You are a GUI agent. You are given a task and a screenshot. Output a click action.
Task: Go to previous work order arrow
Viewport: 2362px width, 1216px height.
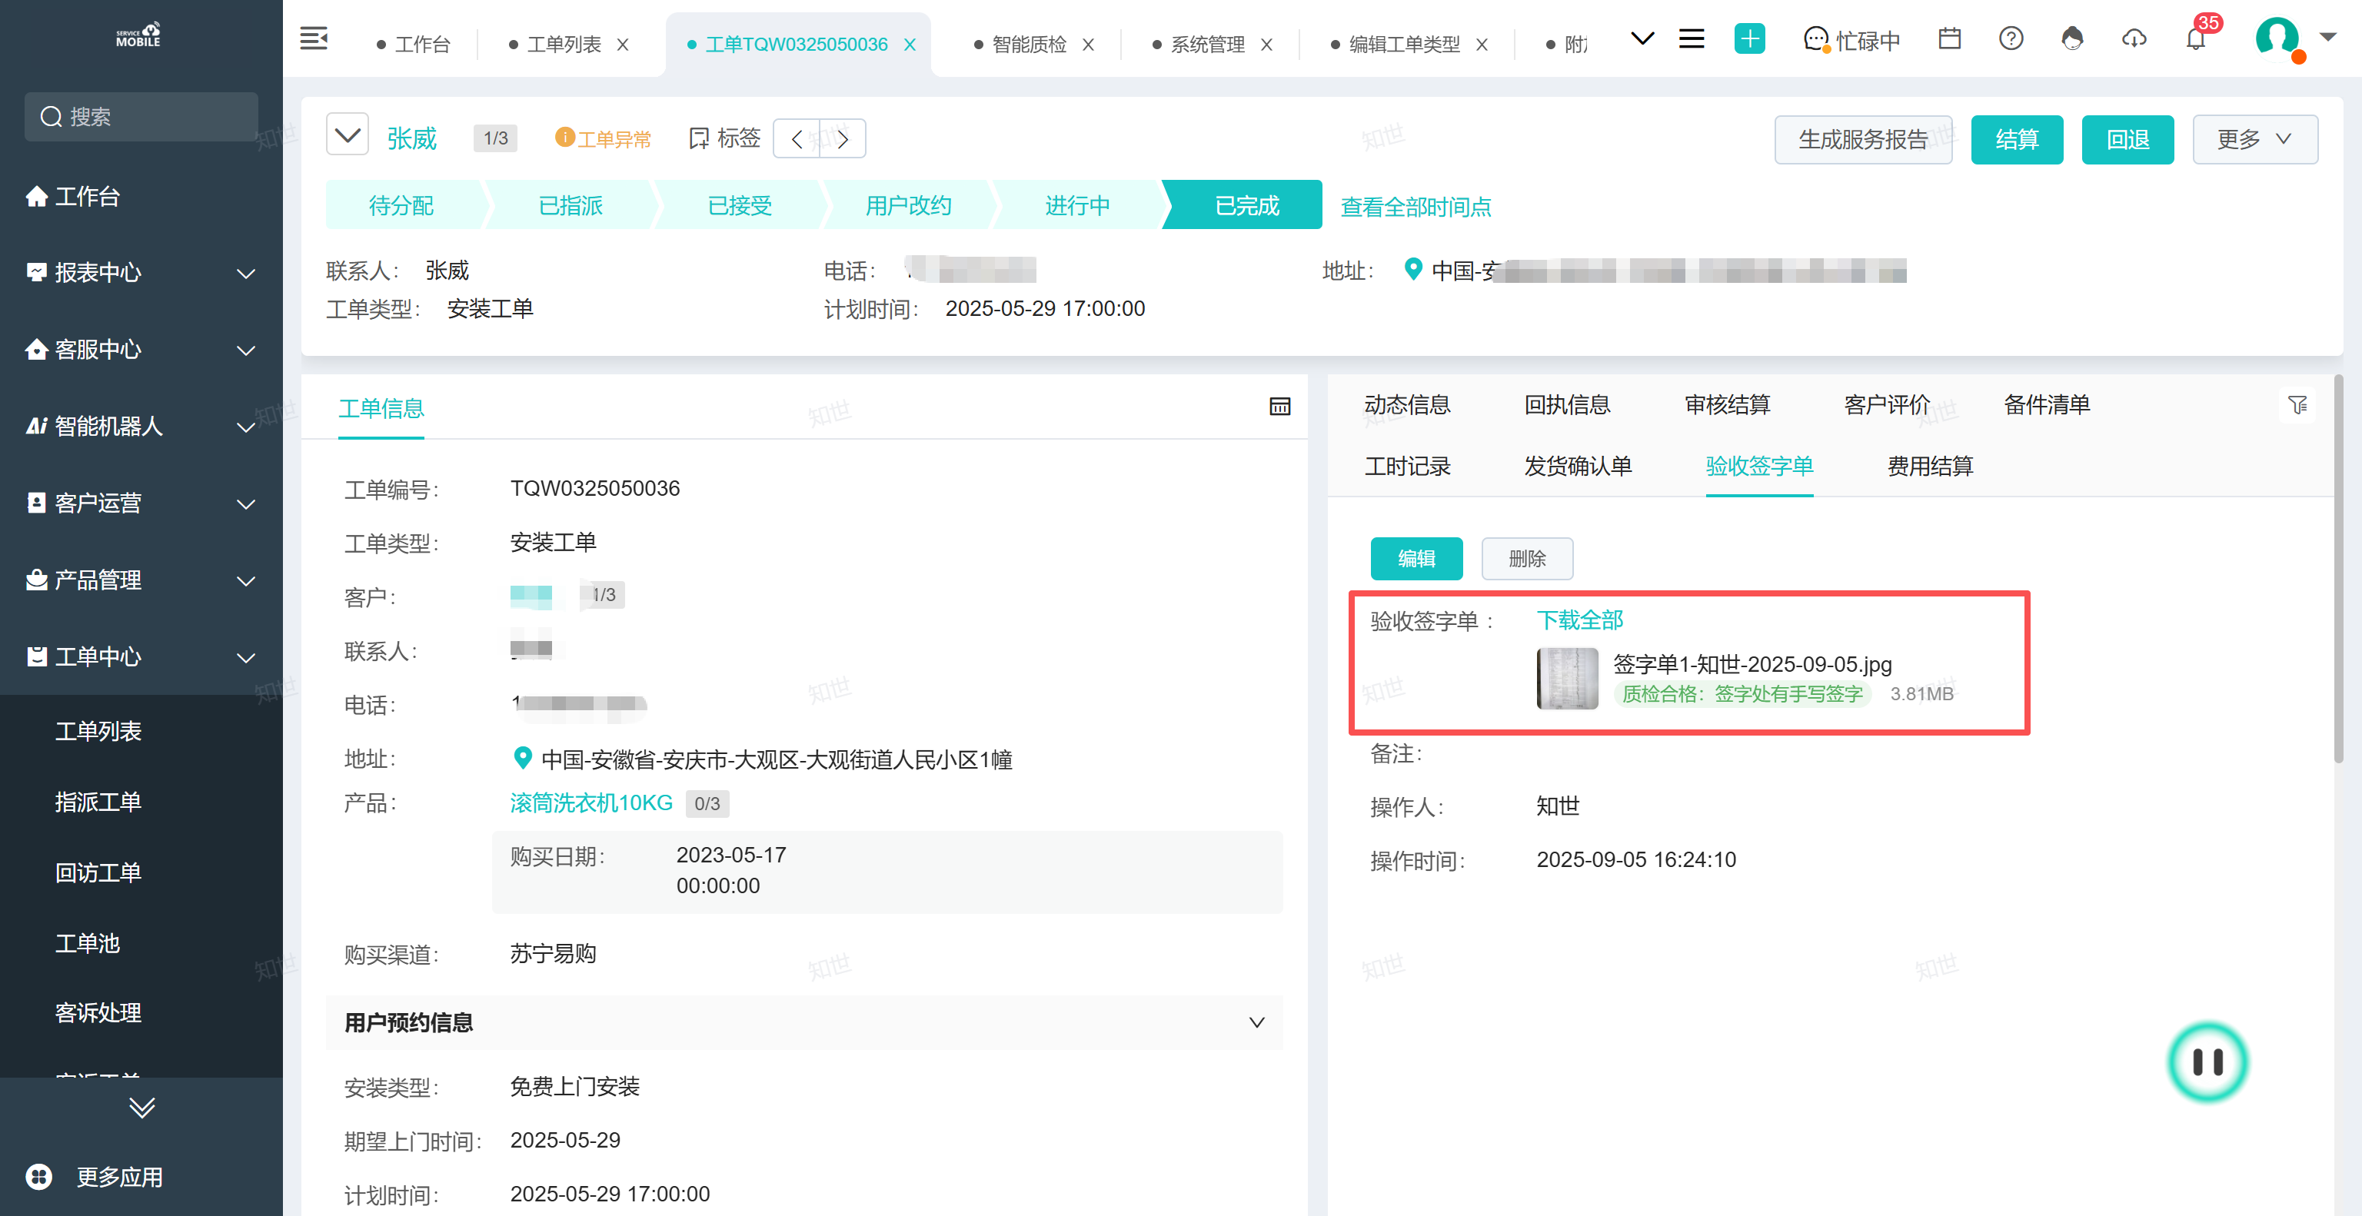(797, 139)
